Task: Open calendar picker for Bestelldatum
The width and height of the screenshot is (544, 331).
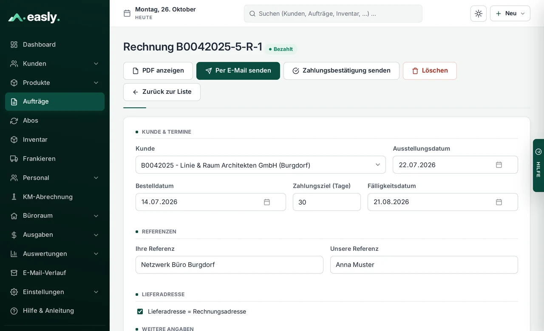Action: point(267,202)
